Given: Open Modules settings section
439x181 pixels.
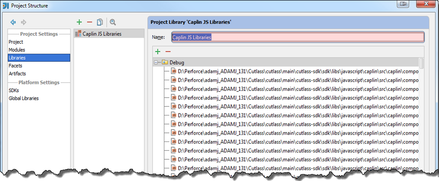Looking at the screenshot, I should coord(17,50).
